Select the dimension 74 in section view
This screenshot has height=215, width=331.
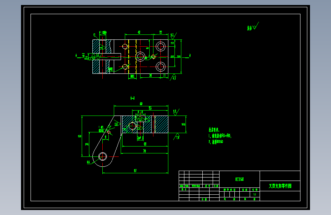144,151
